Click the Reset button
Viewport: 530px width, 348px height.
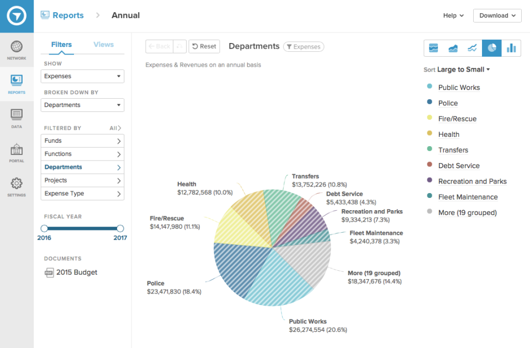click(x=204, y=46)
